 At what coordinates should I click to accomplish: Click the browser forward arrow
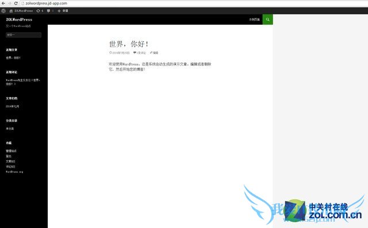(10, 3)
